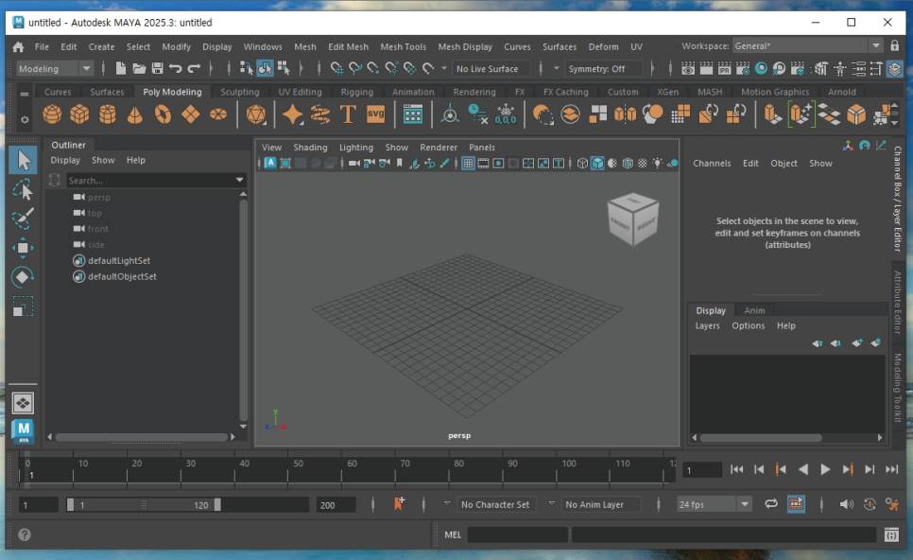Switch to the Sculpting shelf tab
This screenshot has width=913, height=560.
pos(240,92)
